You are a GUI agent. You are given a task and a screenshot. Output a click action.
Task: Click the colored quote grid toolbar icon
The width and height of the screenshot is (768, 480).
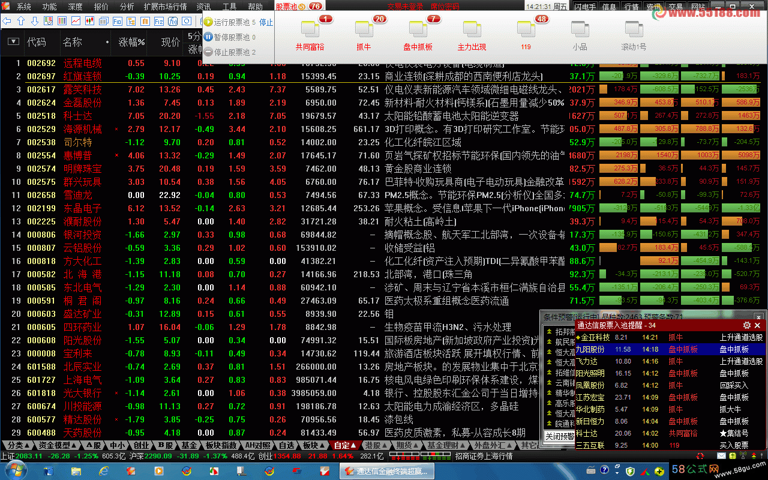62,21
